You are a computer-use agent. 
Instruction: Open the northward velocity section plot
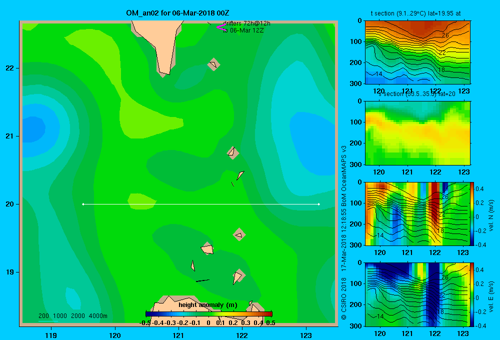coord(417,213)
